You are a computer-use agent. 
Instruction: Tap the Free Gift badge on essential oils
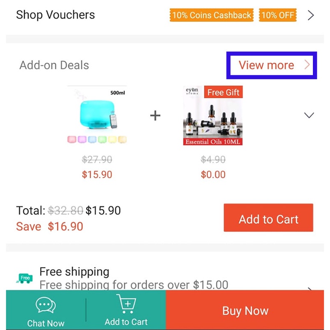pyautogui.click(x=223, y=92)
